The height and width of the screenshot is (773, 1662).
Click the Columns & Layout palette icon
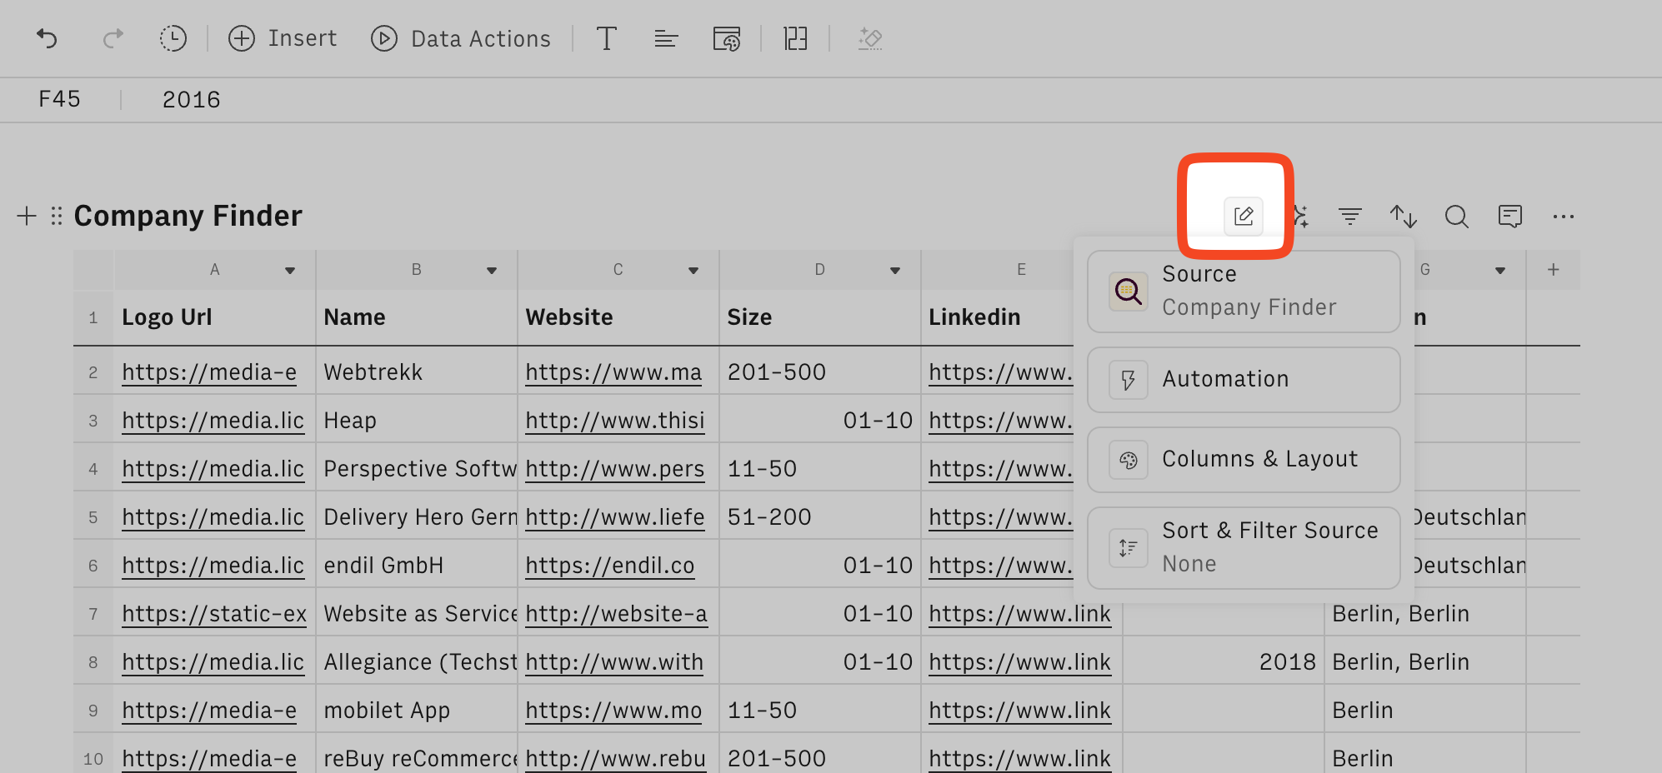tap(1129, 460)
